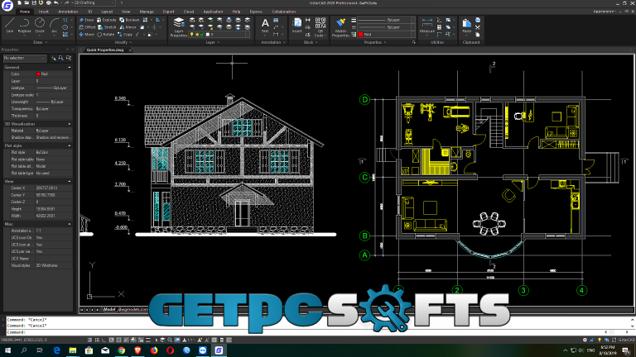Click the Erase tool in Modify panel
Viewport: 636px width, 357px height.
[x=86, y=20]
